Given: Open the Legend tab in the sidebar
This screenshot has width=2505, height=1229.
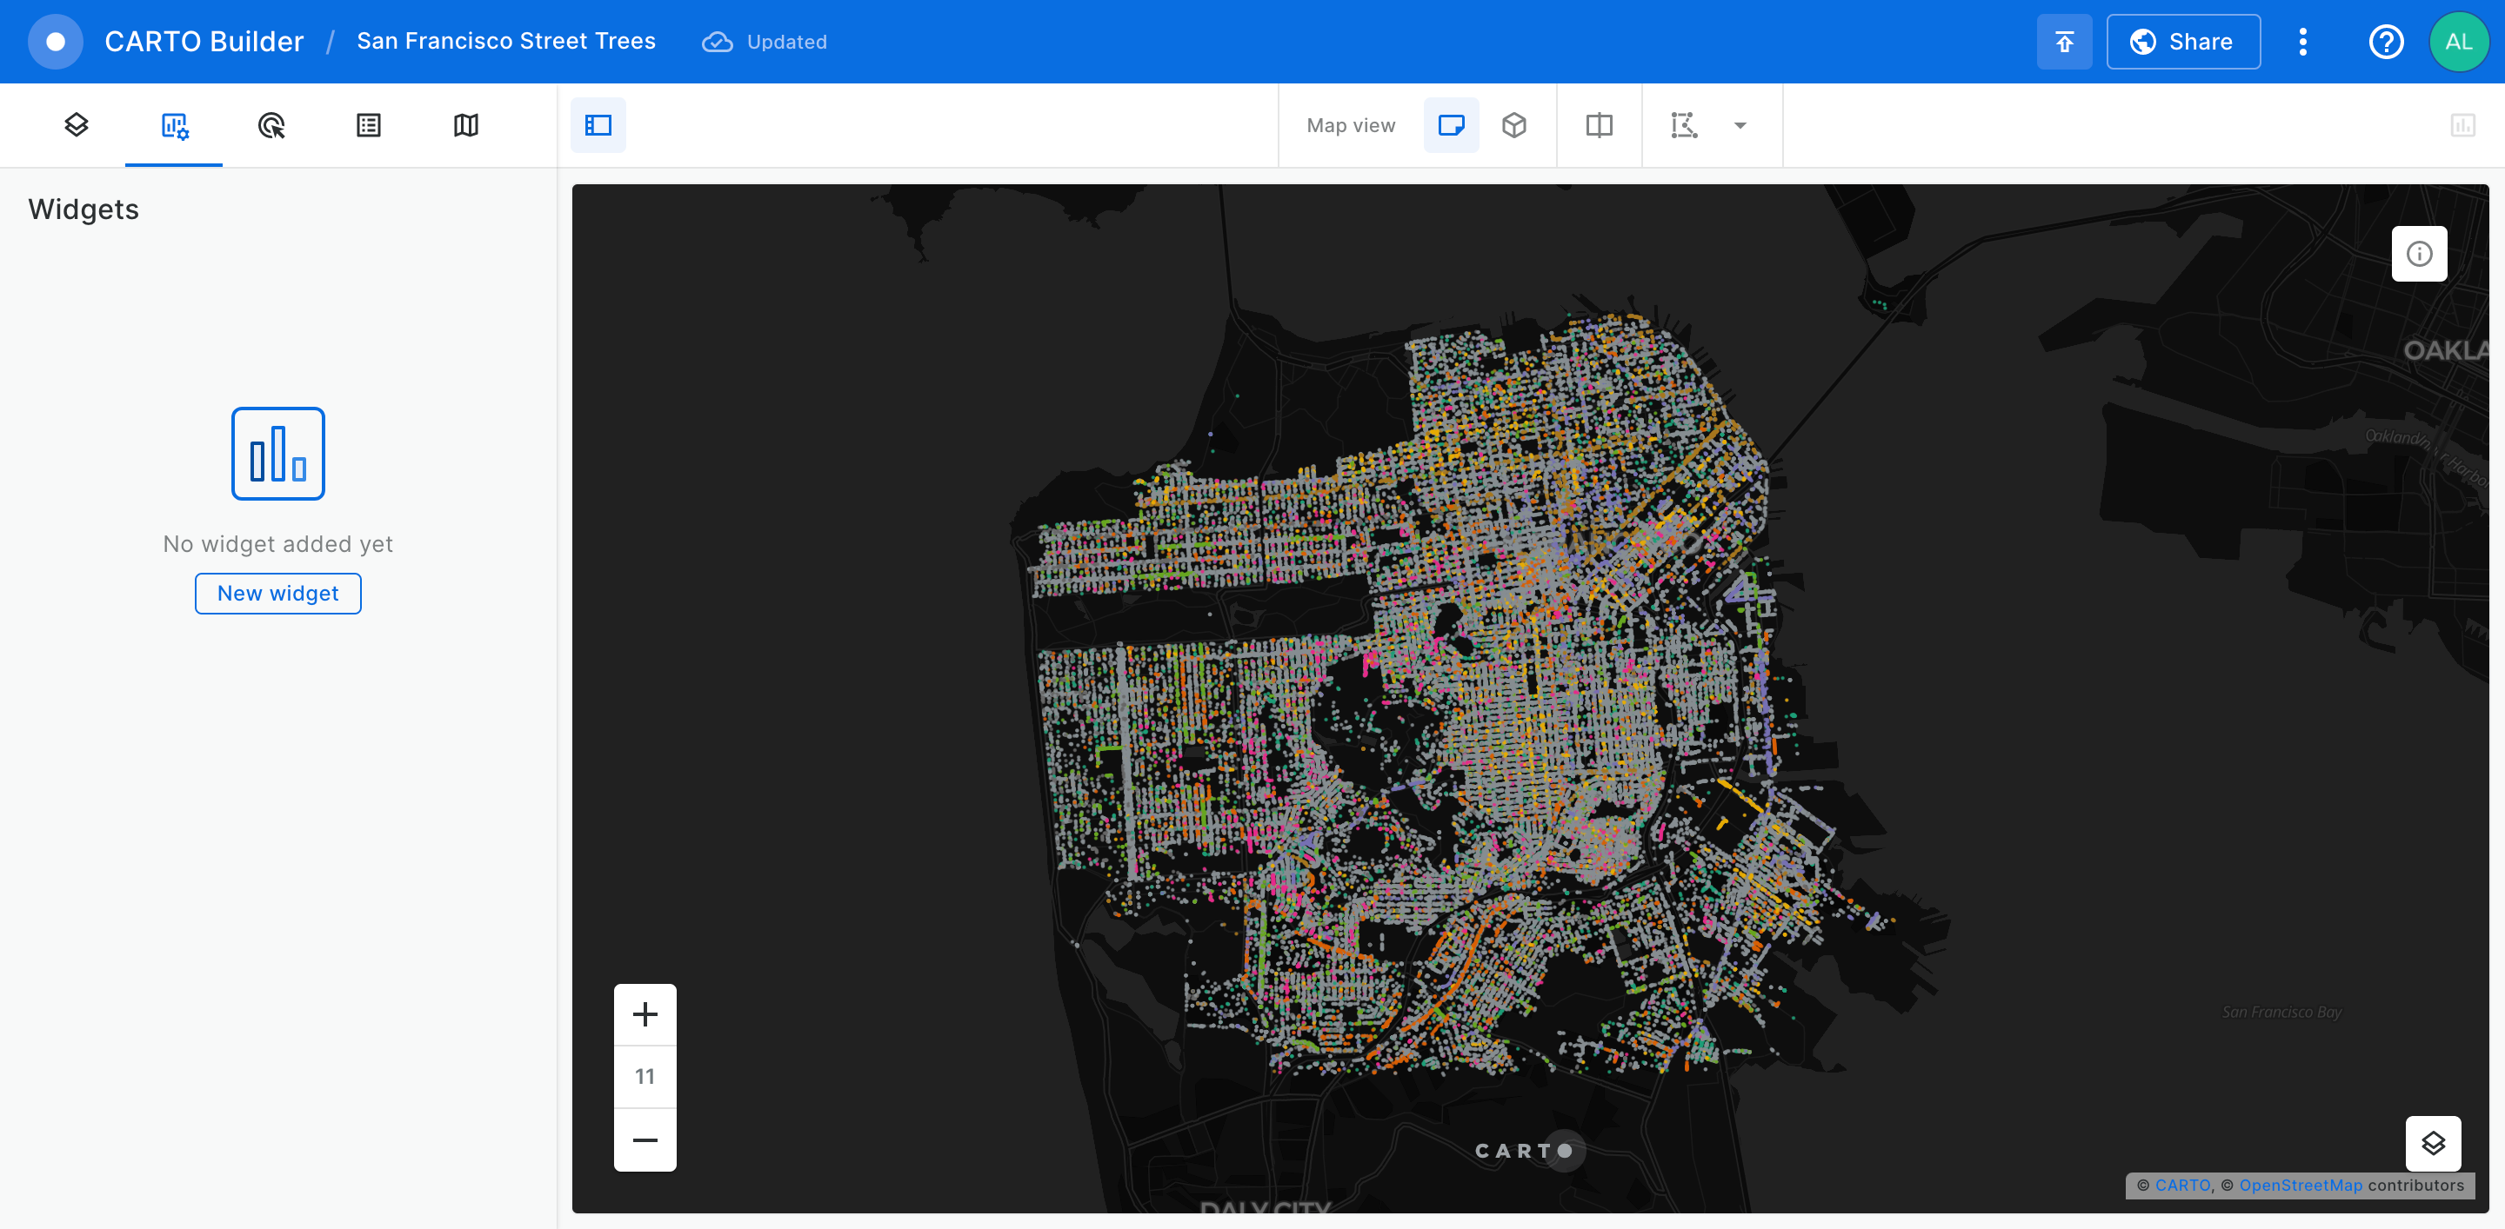Looking at the screenshot, I should 369,125.
